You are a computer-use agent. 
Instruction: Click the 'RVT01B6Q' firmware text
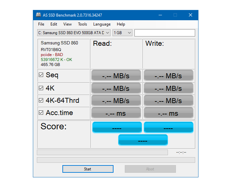point(51,50)
